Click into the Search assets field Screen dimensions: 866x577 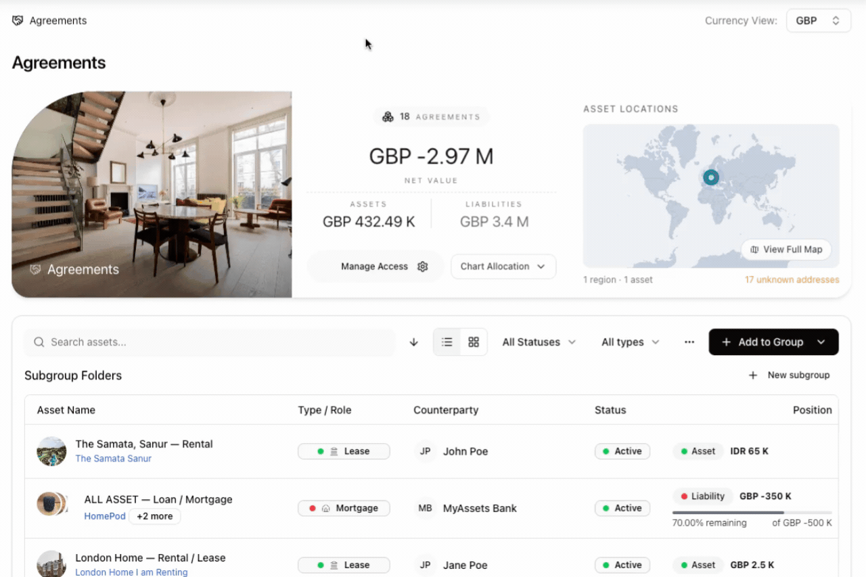click(210, 342)
